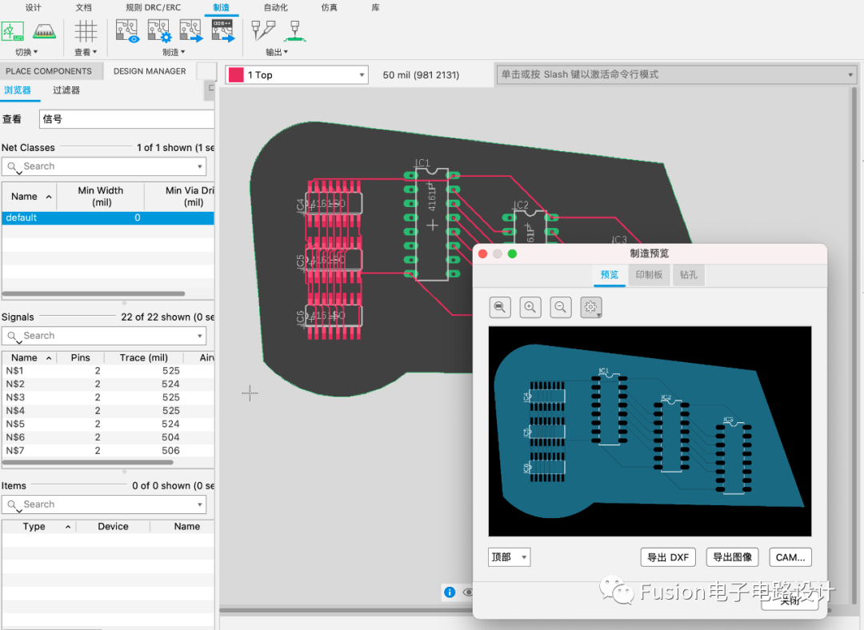Open the 顶部 side dropdown
Viewport: 864px width, 630px height.
(509, 557)
